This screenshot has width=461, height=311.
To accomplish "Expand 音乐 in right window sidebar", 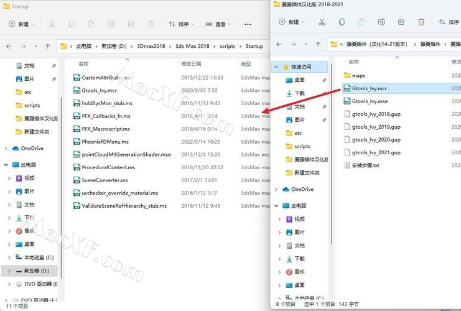I will (x=279, y=272).
